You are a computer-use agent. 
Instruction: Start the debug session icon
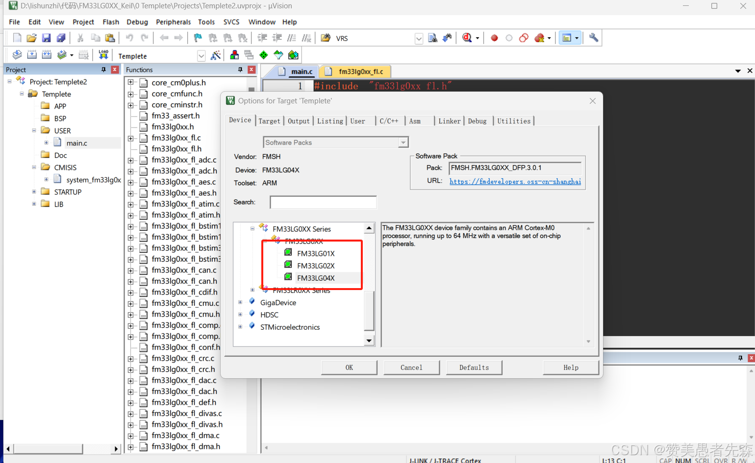click(x=467, y=38)
